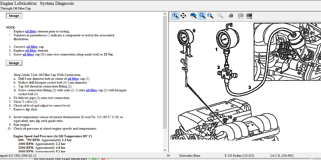
Task: Open oil filter link in 'Unscrew oil filter cap'
Action: [x=32, y=47]
